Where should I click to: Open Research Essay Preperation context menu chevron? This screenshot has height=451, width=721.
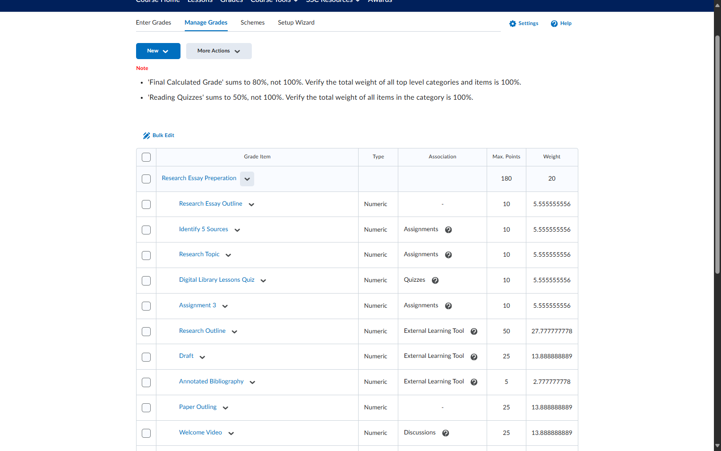point(247,179)
